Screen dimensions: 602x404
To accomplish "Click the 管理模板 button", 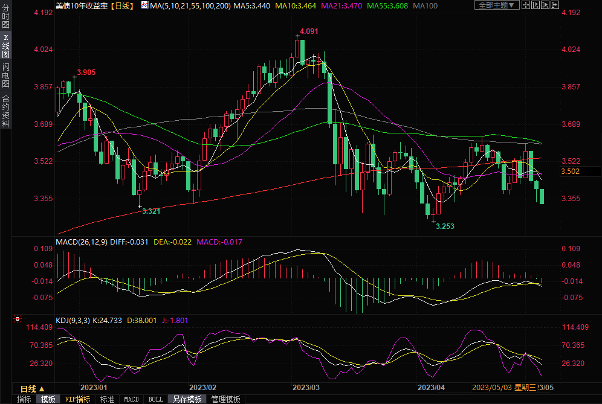I will click(x=225, y=399).
